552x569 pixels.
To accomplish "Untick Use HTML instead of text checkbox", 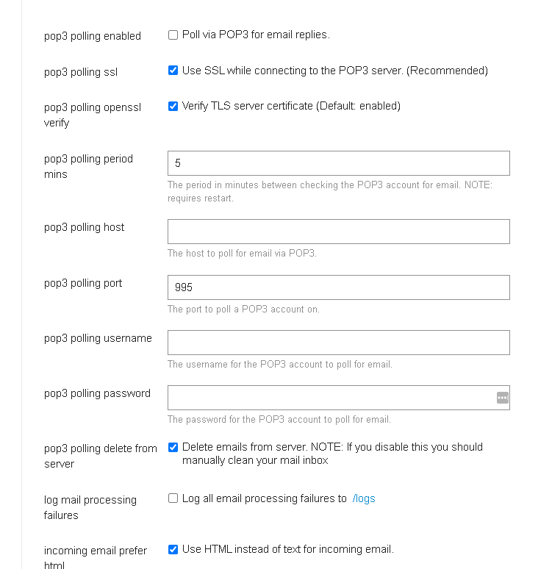I will 173,549.
